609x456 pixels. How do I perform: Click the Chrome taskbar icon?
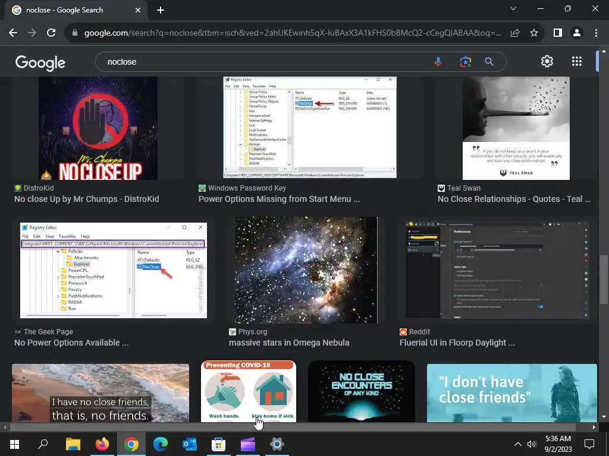[131, 444]
